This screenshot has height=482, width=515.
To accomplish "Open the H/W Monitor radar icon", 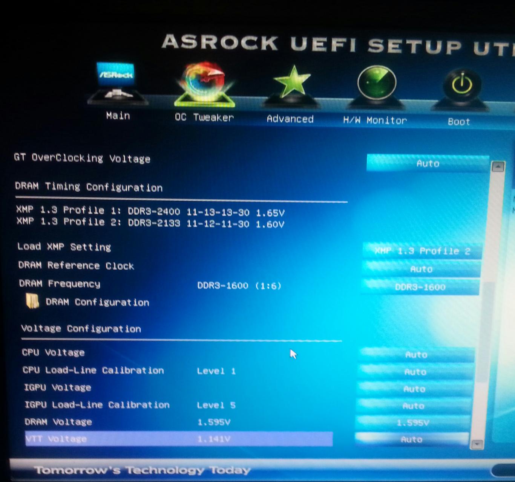I will (x=376, y=86).
